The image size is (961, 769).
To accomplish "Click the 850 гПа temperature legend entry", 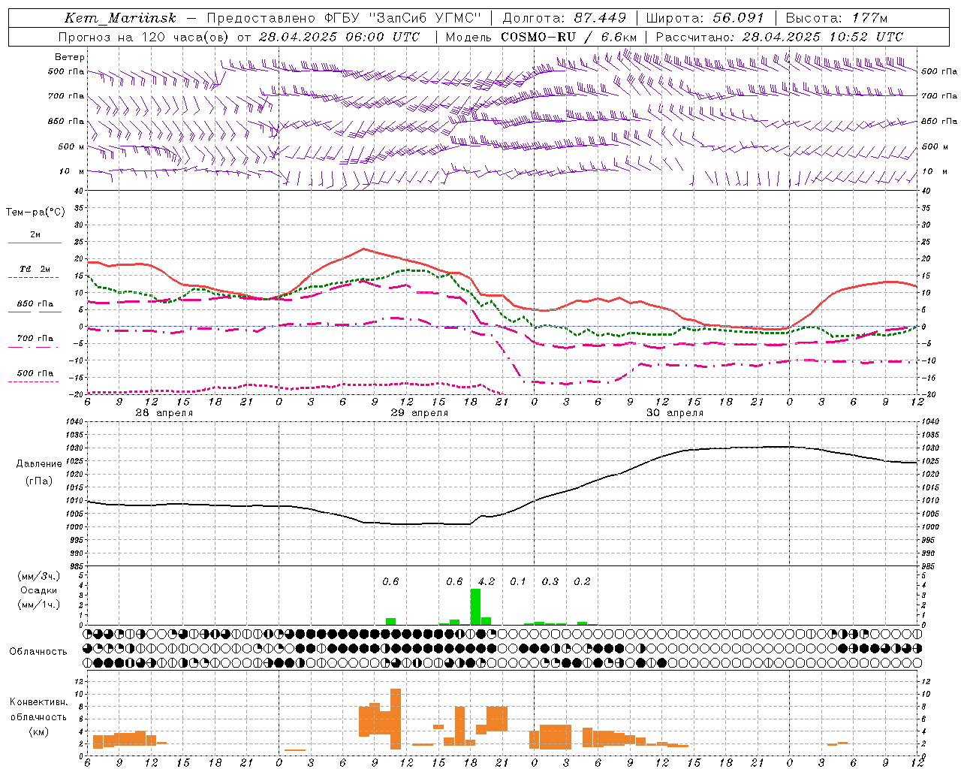I will tap(35, 304).
